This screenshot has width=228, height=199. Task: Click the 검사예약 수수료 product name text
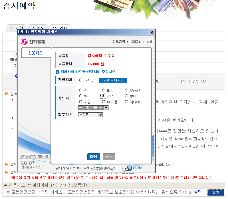click(101, 56)
